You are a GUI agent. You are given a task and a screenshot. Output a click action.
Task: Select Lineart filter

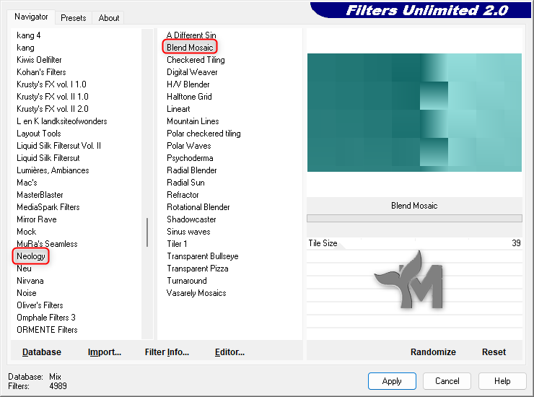point(178,109)
